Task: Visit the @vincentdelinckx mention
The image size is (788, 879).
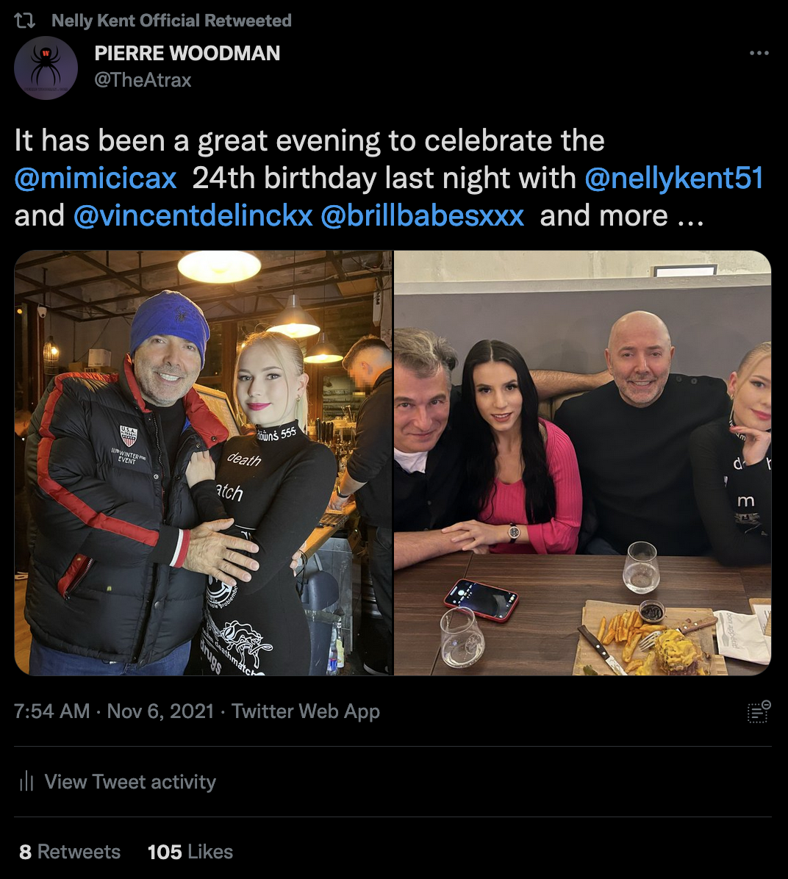Action: (193, 216)
